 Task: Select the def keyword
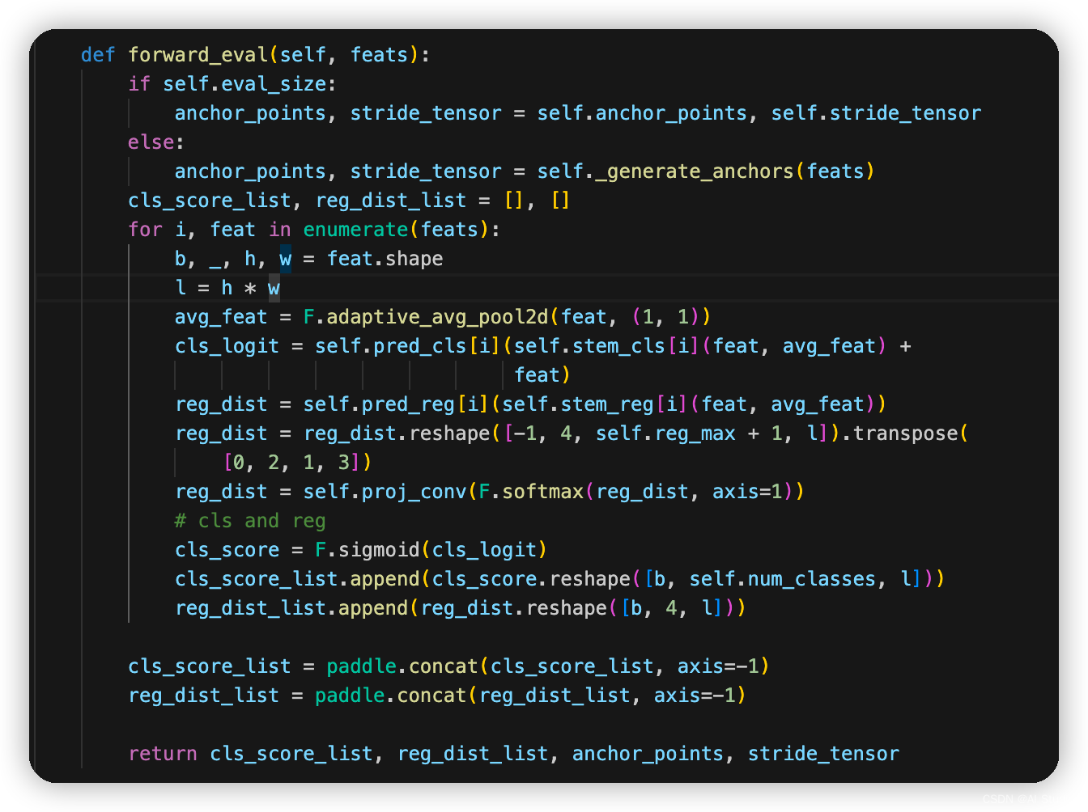98,55
